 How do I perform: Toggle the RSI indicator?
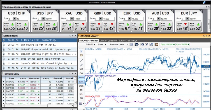[x=81, y=90]
